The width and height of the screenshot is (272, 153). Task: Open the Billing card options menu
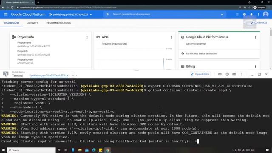coord(255,67)
